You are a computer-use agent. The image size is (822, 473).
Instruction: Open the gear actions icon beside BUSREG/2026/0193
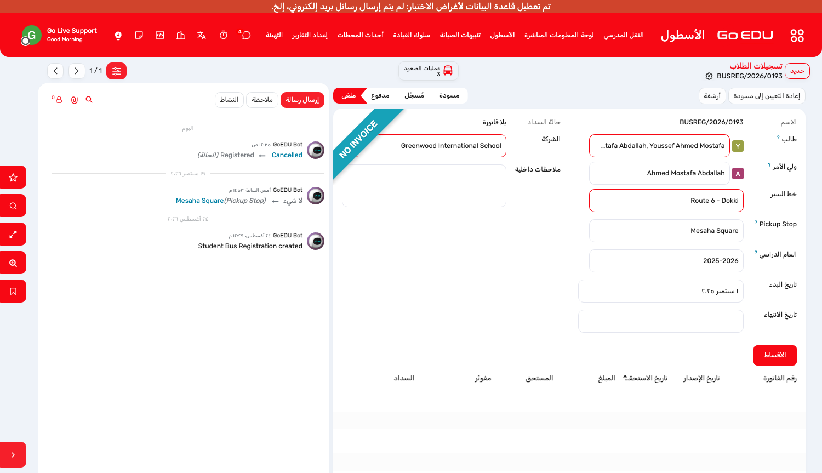click(x=709, y=76)
